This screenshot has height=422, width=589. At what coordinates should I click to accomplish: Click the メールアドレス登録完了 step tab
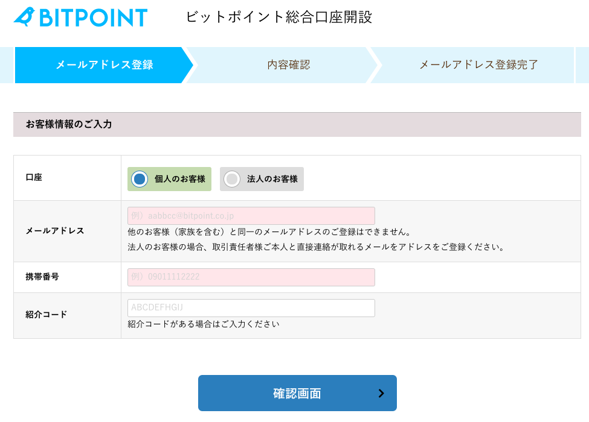click(478, 65)
